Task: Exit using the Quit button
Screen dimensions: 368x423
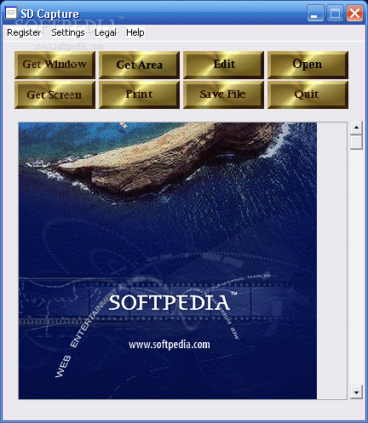Action: [x=308, y=94]
